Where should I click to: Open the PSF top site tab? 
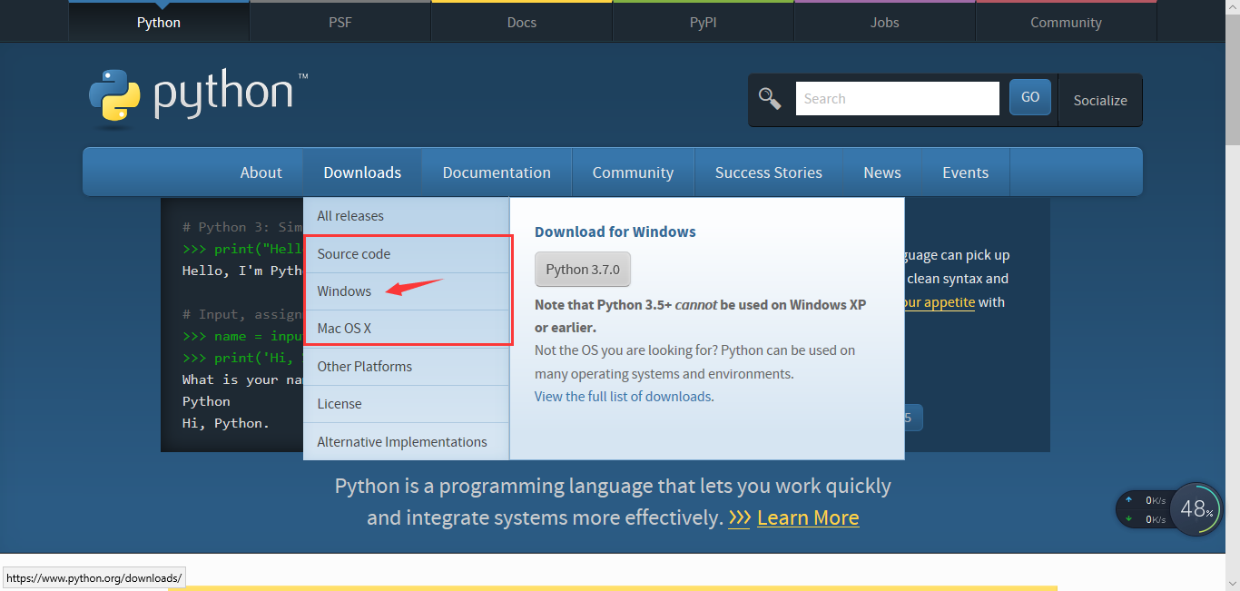[x=340, y=22]
